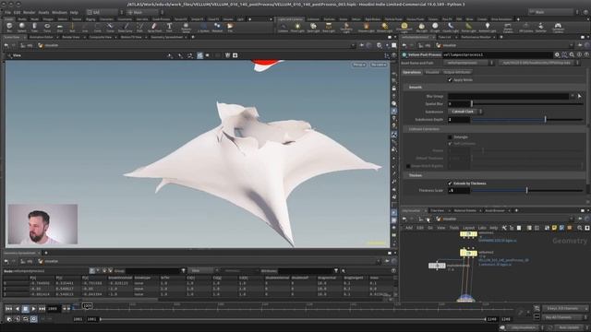The image size is (591, 332).
Task: Adjust the Subdivision Depth slider
Action: (x=526, y=120)
